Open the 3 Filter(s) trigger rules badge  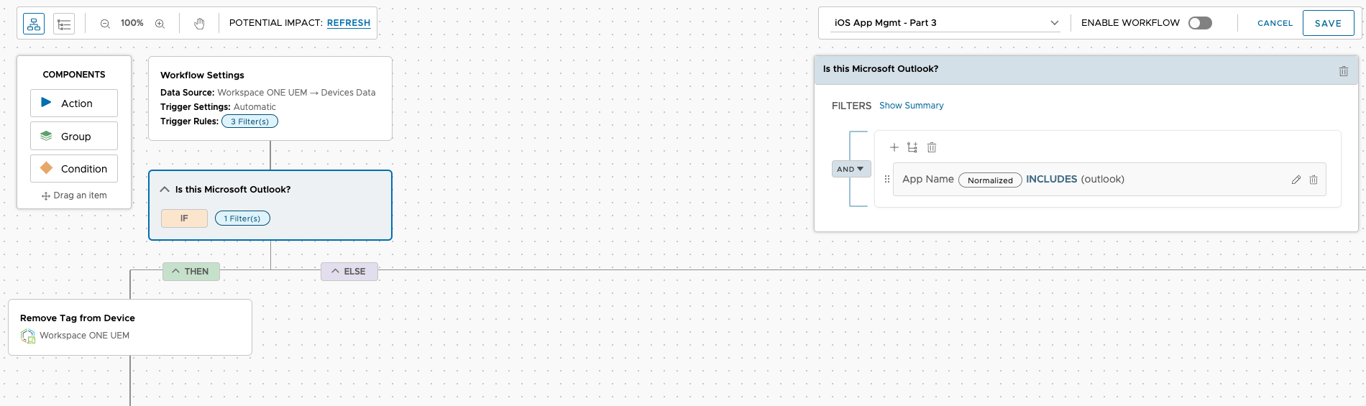[x=249, y=121]
